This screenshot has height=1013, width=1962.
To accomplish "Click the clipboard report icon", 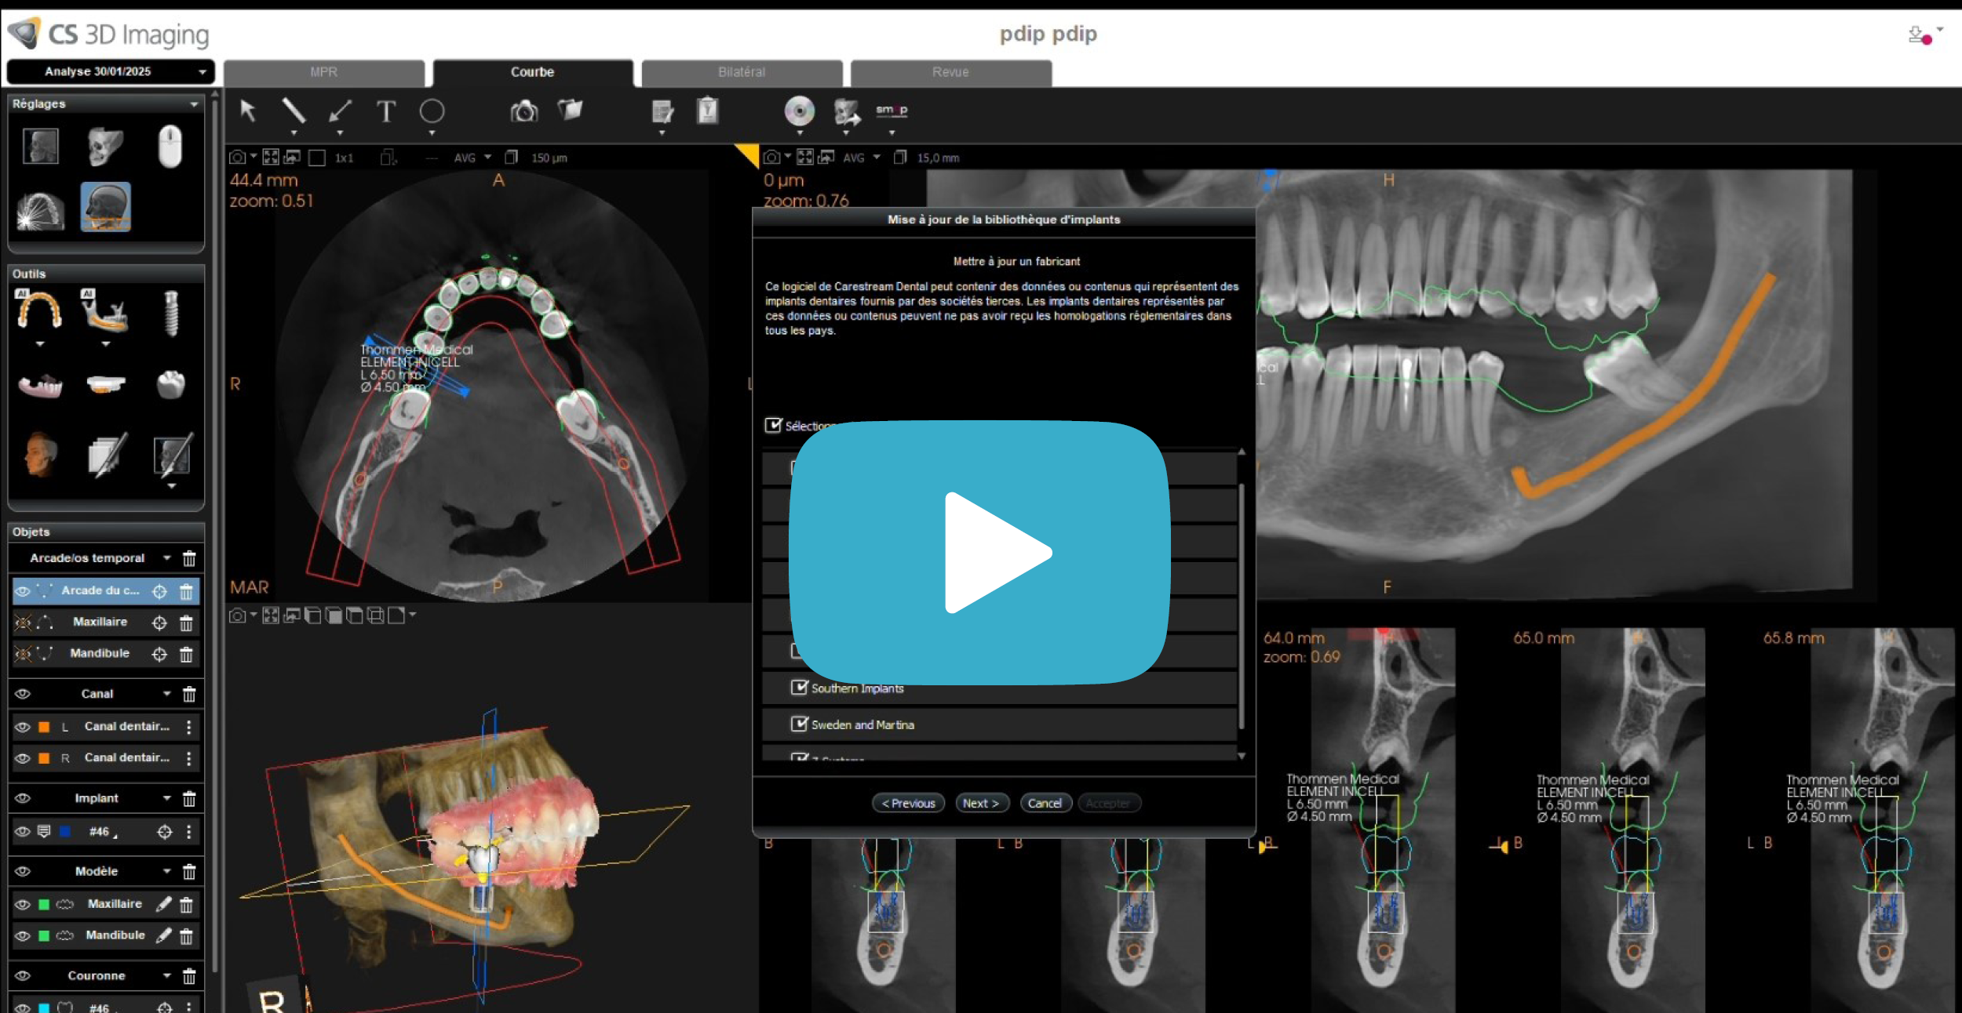I will click(708, 110).
